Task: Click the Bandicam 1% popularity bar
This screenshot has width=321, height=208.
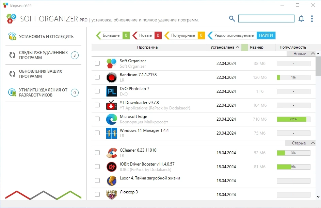Action: pos(293,77)
